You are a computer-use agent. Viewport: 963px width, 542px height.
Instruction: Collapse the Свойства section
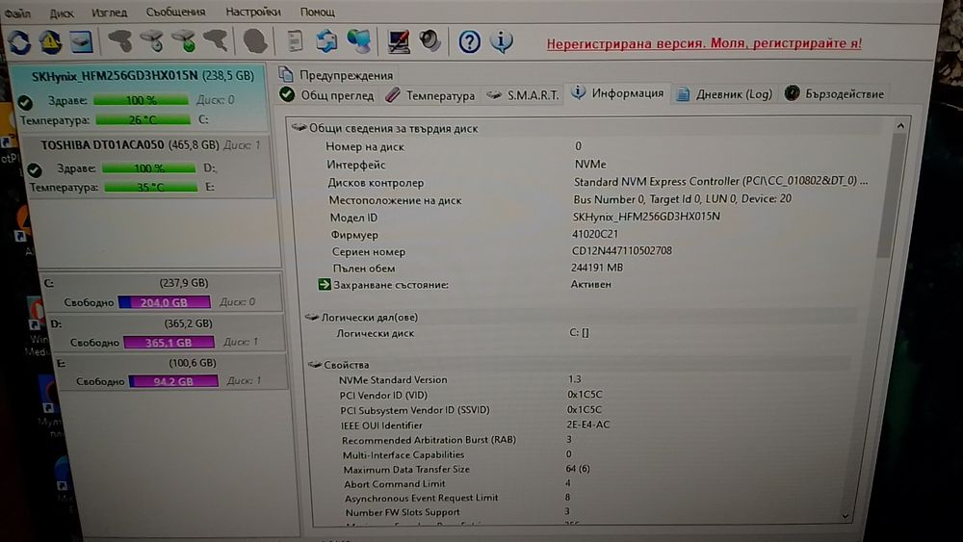(315, 365)
